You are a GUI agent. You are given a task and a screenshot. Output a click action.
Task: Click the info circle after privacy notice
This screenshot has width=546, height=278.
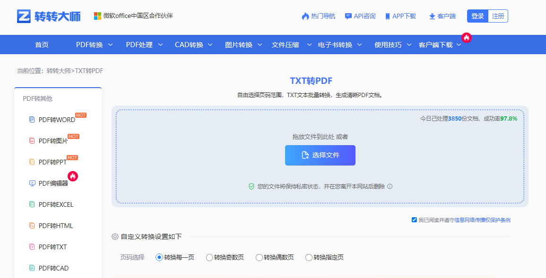(390, 187)
